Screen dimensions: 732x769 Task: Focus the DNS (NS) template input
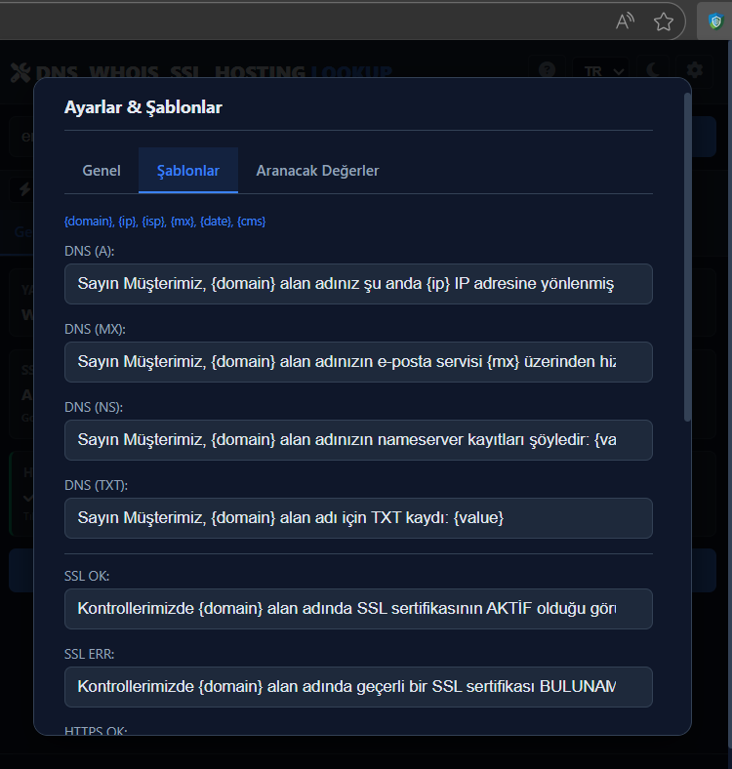(358, 440)
